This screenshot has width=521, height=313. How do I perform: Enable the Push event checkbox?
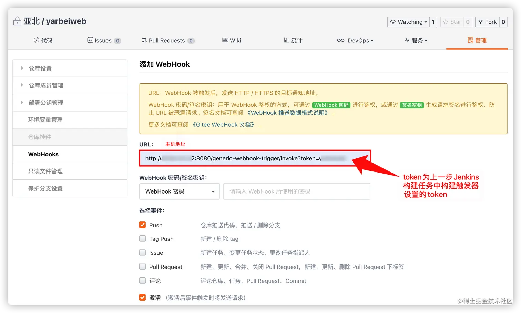(142, 225)
